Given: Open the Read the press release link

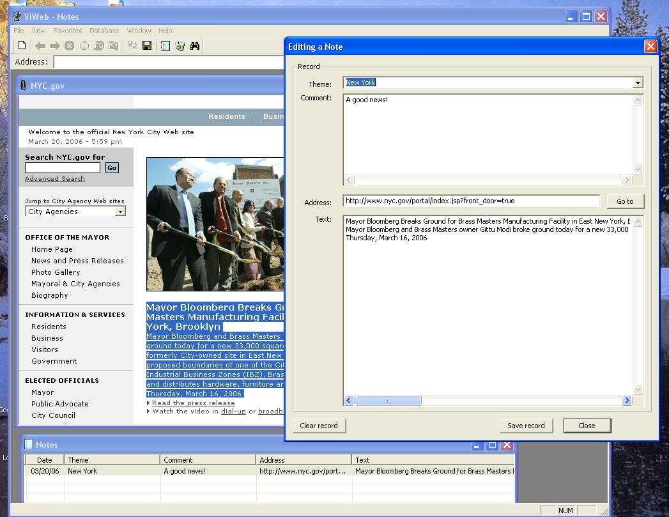Looking at the screenshot, I should click(x=193, y=403).
